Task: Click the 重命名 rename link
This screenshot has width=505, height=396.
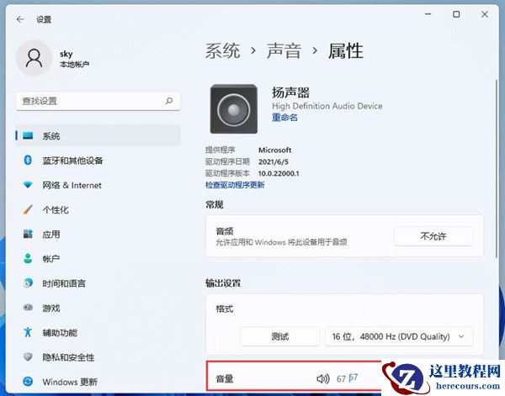Action: (x=284, y=118)
